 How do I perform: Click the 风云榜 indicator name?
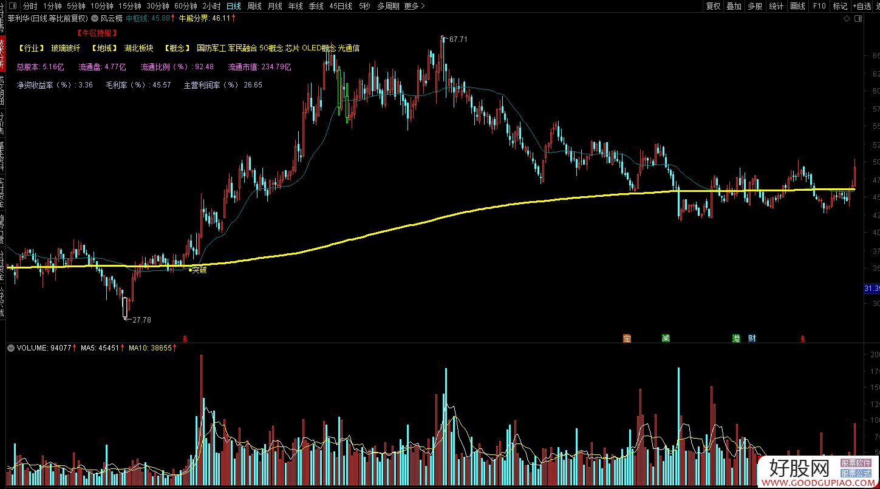(111, 18)
